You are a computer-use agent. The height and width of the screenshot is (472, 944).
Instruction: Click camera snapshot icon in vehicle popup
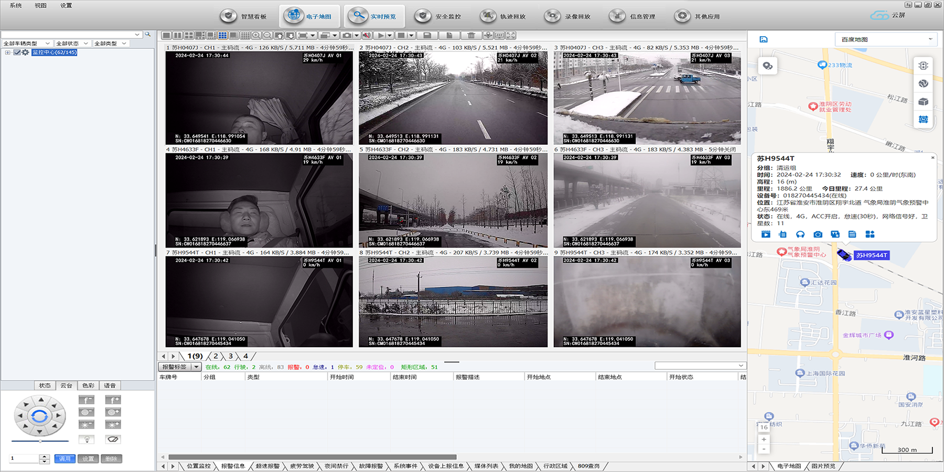tap(818, 234)
